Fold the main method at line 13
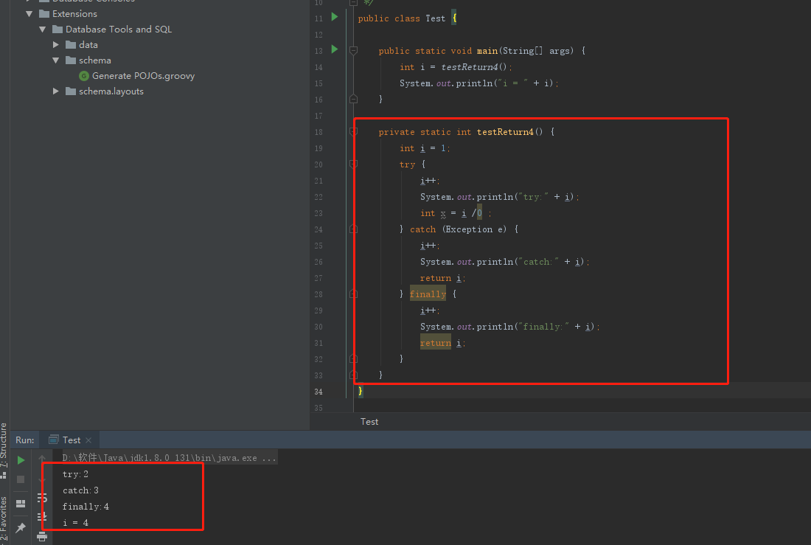This screenshot has height=545, width=811. 353,51
